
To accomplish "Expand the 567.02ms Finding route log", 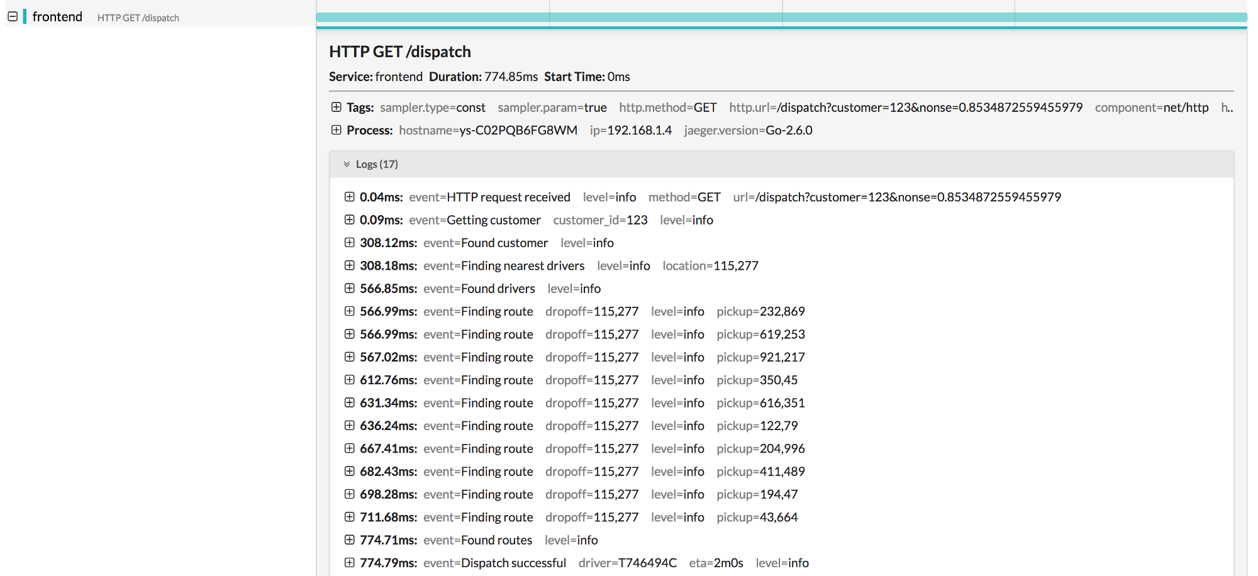I will 350,357.
